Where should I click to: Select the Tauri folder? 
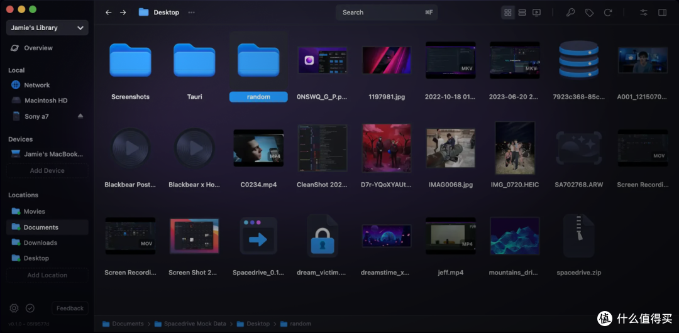[x=194, y=60]
